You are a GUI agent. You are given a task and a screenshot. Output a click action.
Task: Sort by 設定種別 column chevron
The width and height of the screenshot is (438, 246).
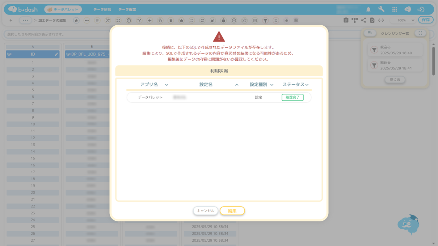[x=272, y=85]
